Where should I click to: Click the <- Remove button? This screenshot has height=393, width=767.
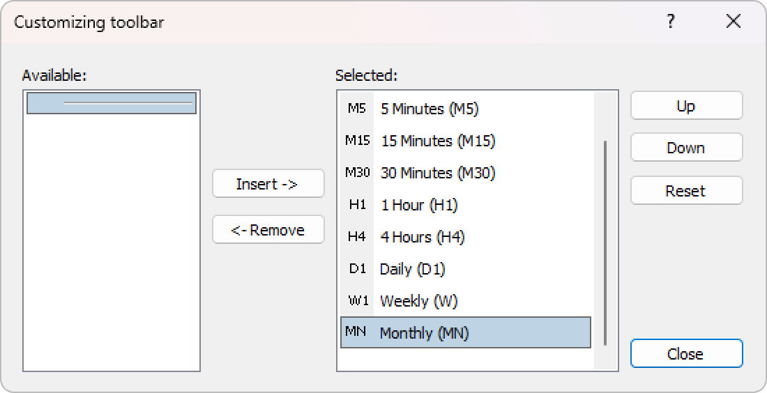click(x=268, y=230)
